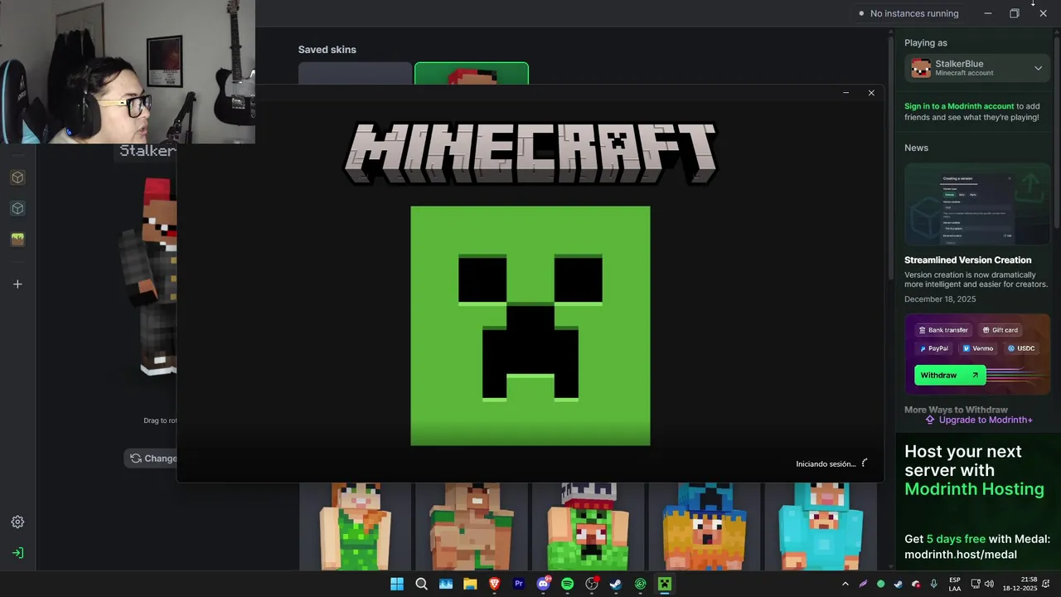The image size is (1061, 597).
Task: Click 'More Ways to Withdraw' headline
Action: click(x=956, y=410)
